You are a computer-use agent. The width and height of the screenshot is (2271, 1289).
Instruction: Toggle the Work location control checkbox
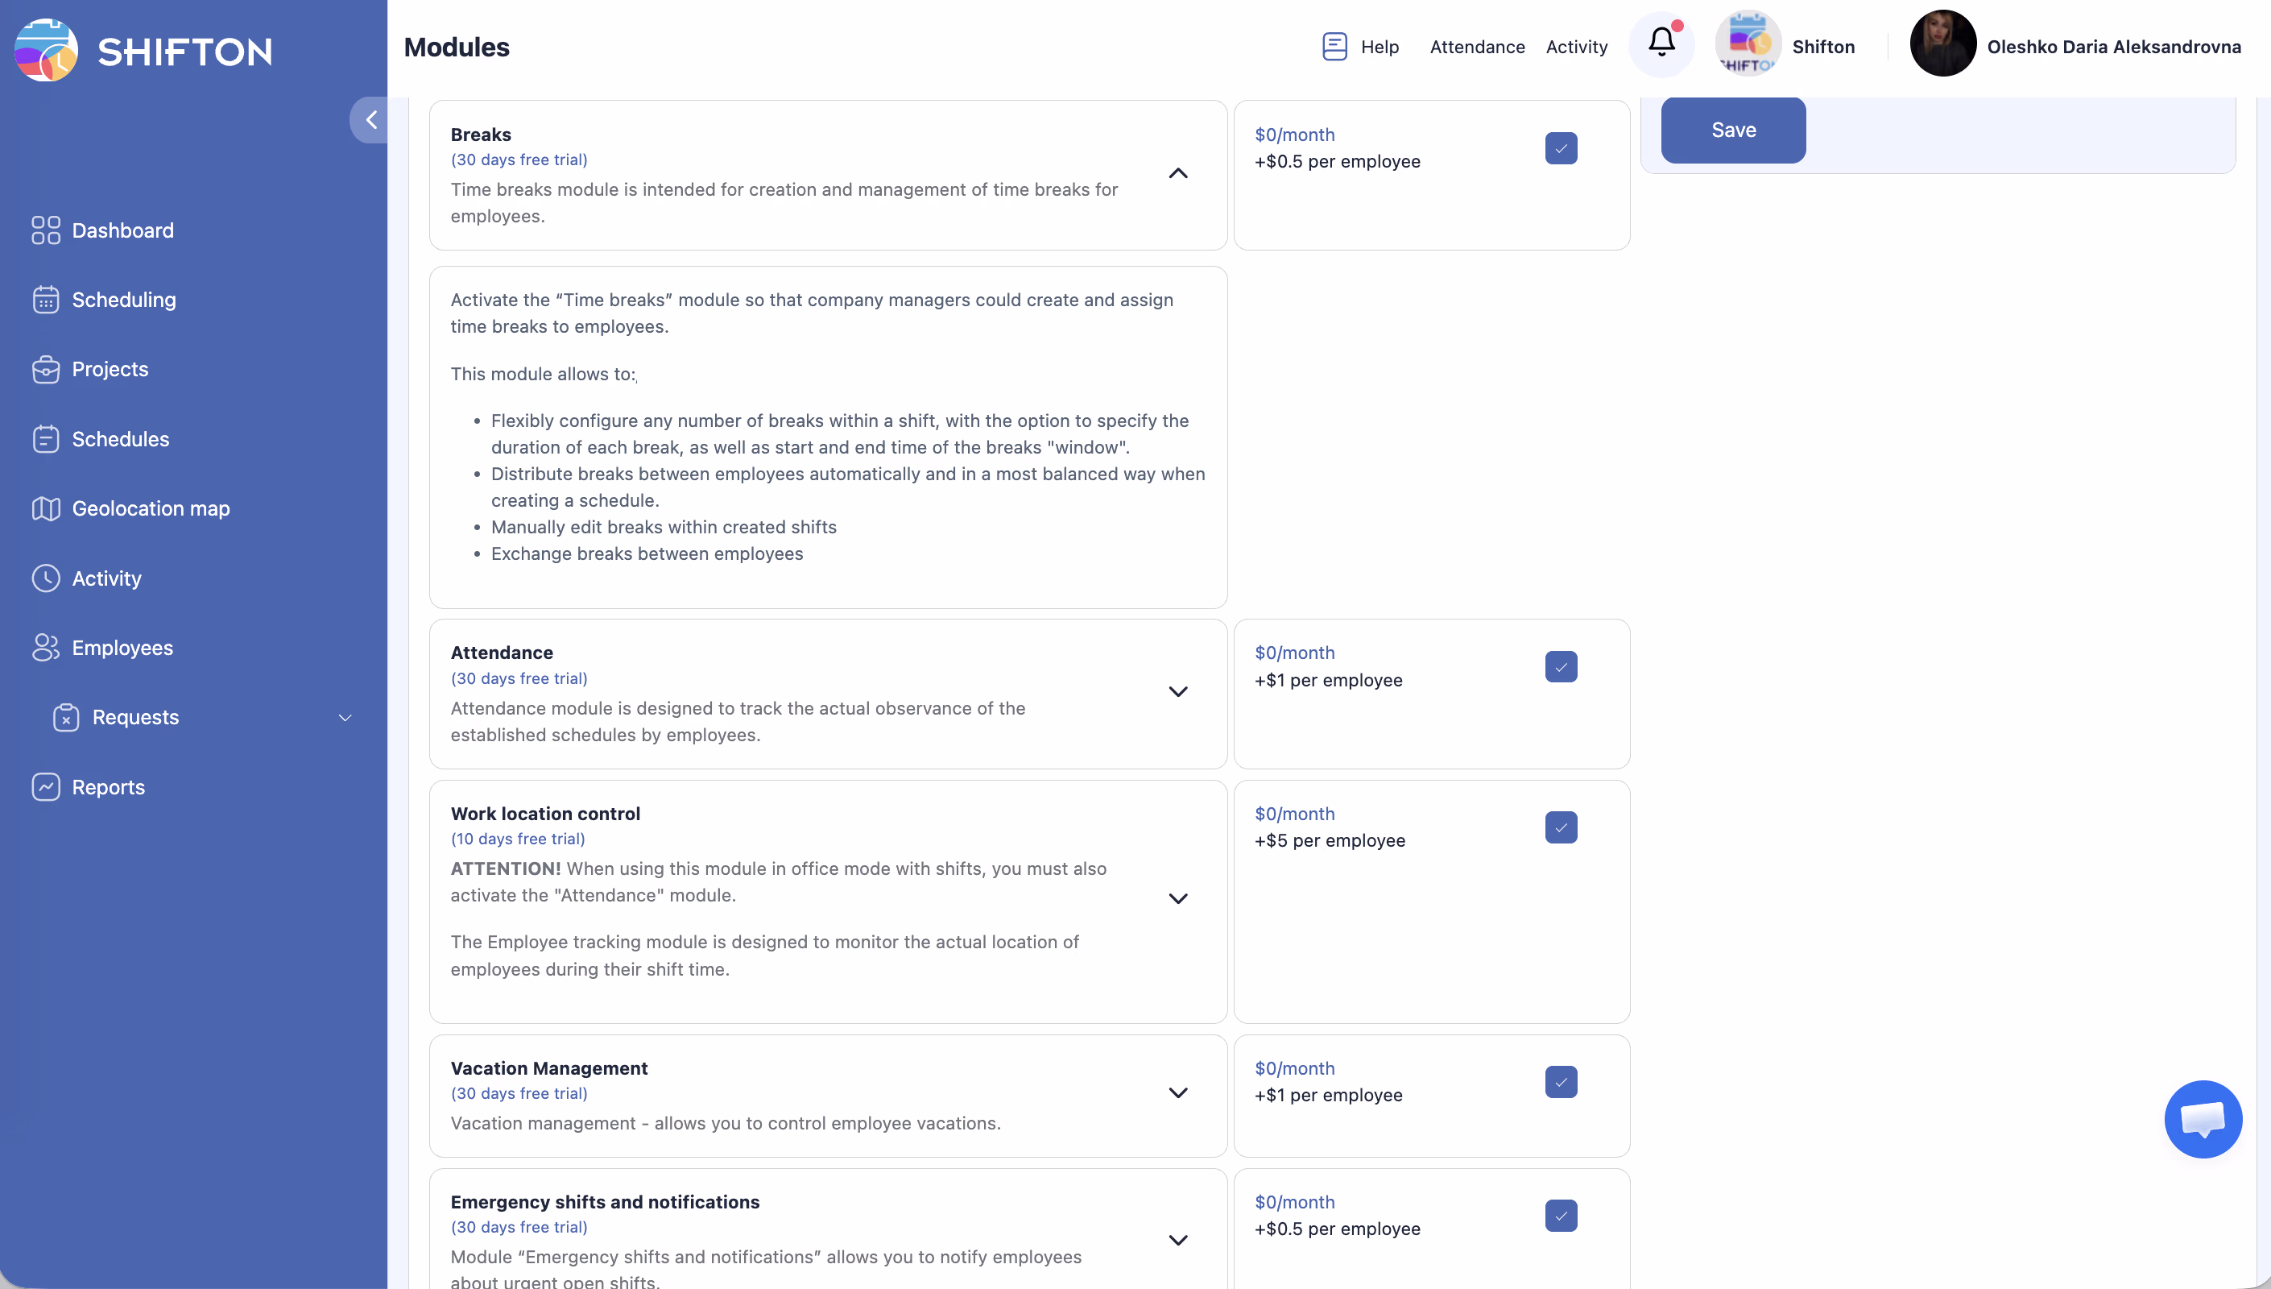1561,827
